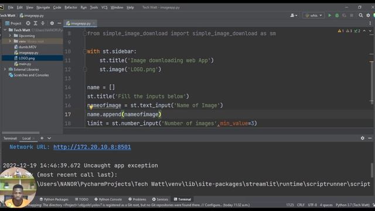Image resolution: width=375 pixels, height=211 pixels.
Task: Open the Help menu
Action: 130,8
